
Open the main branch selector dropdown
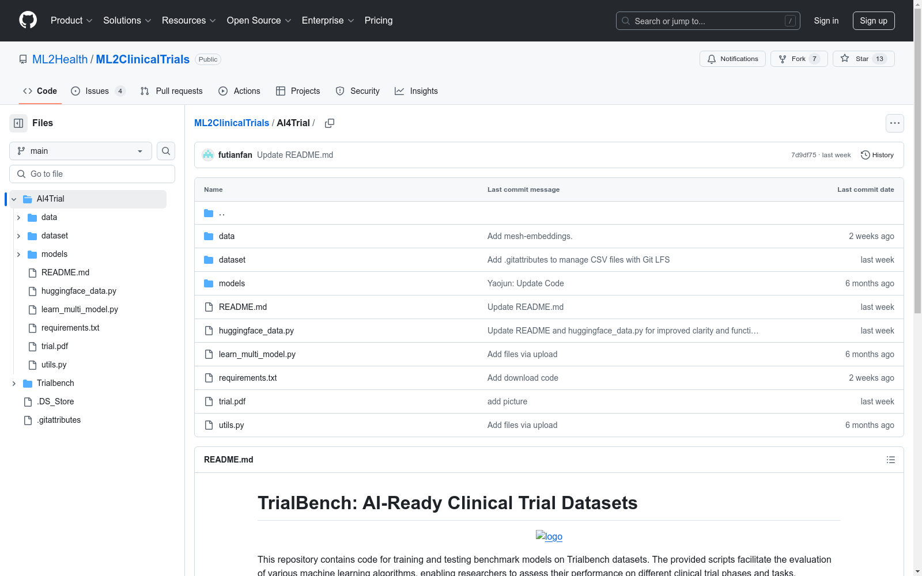(81, 151)
